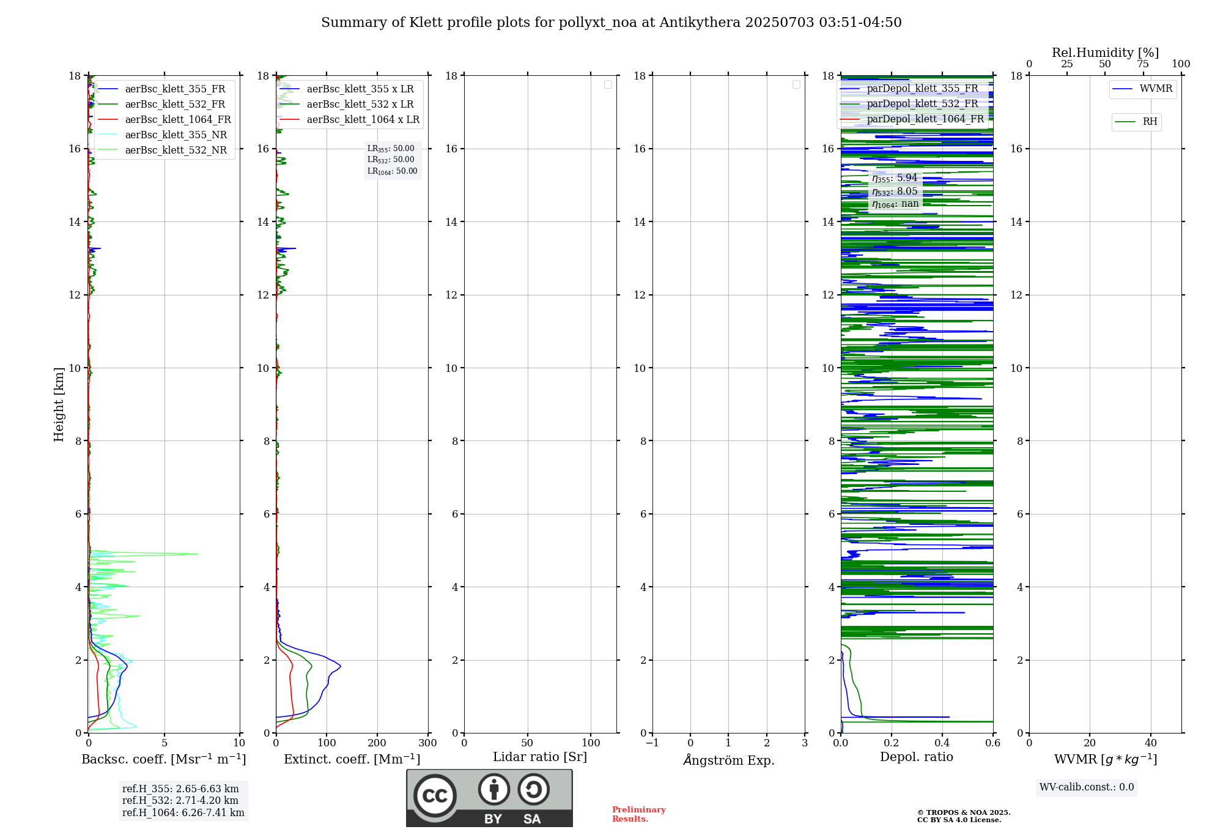Click the LR1064: 50.00 annotation
This screenshot has height=832, width=1223.
(393, 171)
